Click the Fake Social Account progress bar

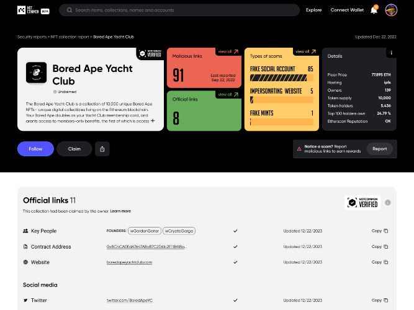(x=282, y=78)
